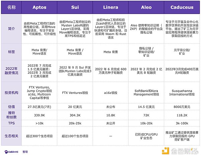Click the a16z领投 cell

111,93
